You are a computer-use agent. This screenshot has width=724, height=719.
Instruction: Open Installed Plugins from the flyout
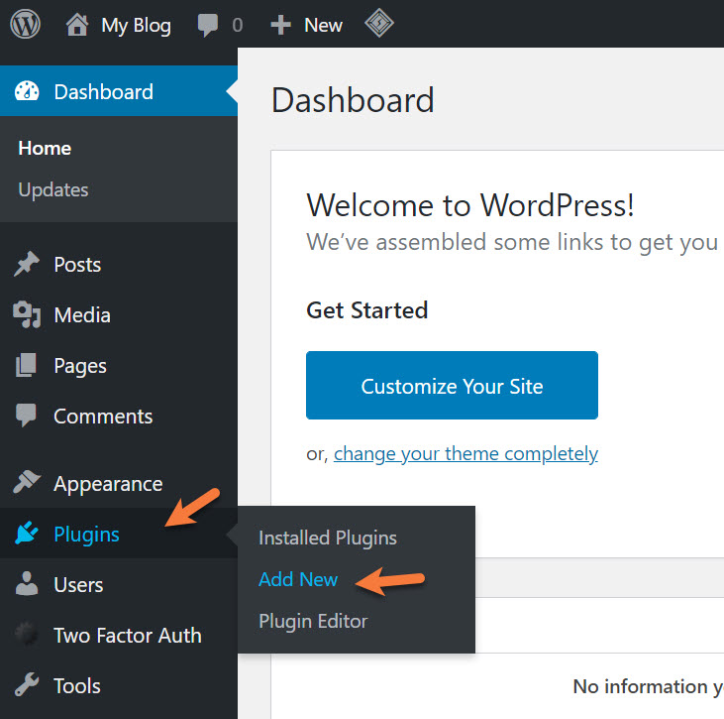327,538
